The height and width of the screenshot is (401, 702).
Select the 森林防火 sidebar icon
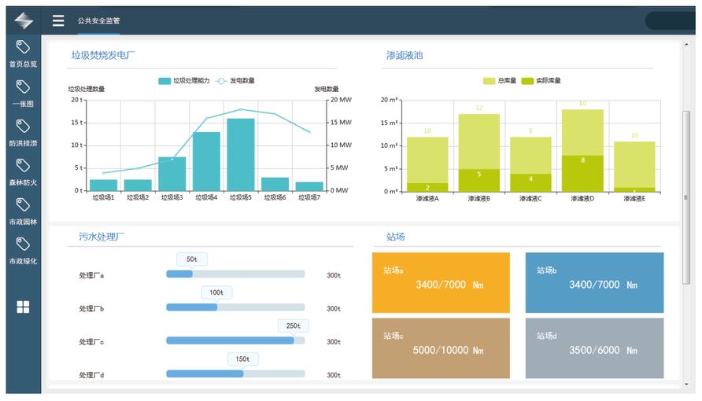pyautogui.click(x=23, y=171)
